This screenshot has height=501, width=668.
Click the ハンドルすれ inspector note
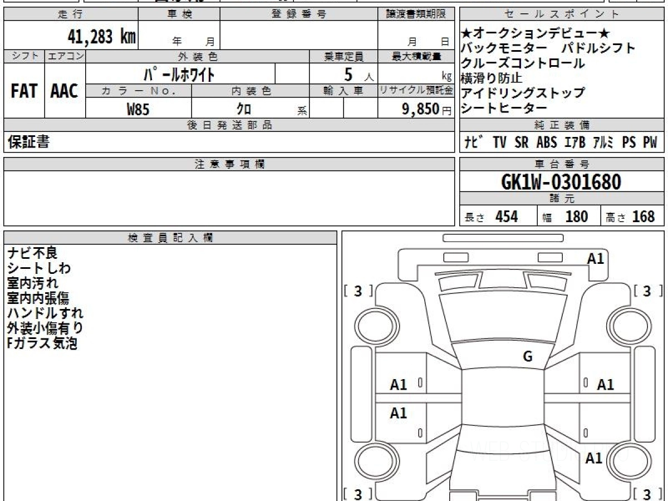click(46, 313)
